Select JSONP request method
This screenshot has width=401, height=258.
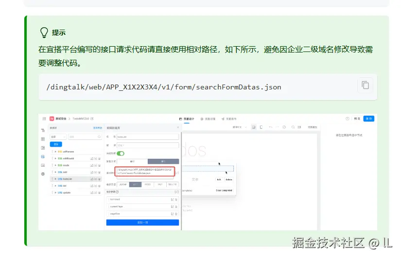(123, 184)
